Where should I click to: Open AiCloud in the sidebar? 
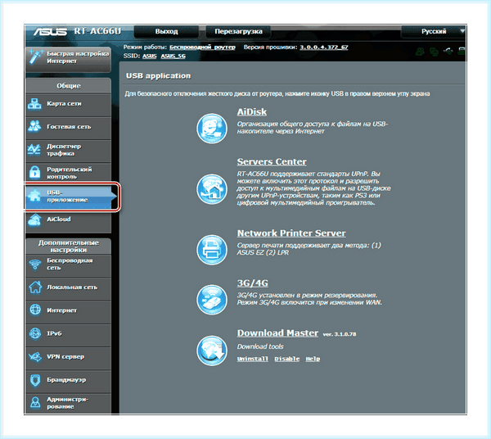pos(68,221)
